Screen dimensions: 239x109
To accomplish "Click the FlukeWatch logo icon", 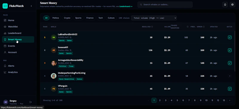I will [x=5, y=6].
